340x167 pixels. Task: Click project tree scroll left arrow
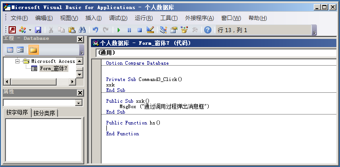click(7, 82)
